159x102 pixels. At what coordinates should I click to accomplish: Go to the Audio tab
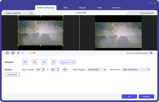99,8
